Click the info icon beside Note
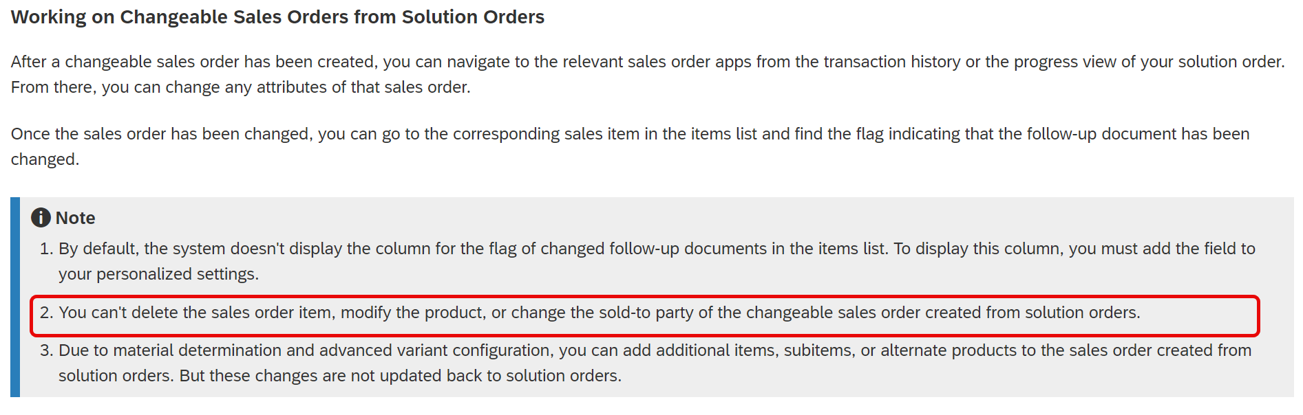 (41, 218)
